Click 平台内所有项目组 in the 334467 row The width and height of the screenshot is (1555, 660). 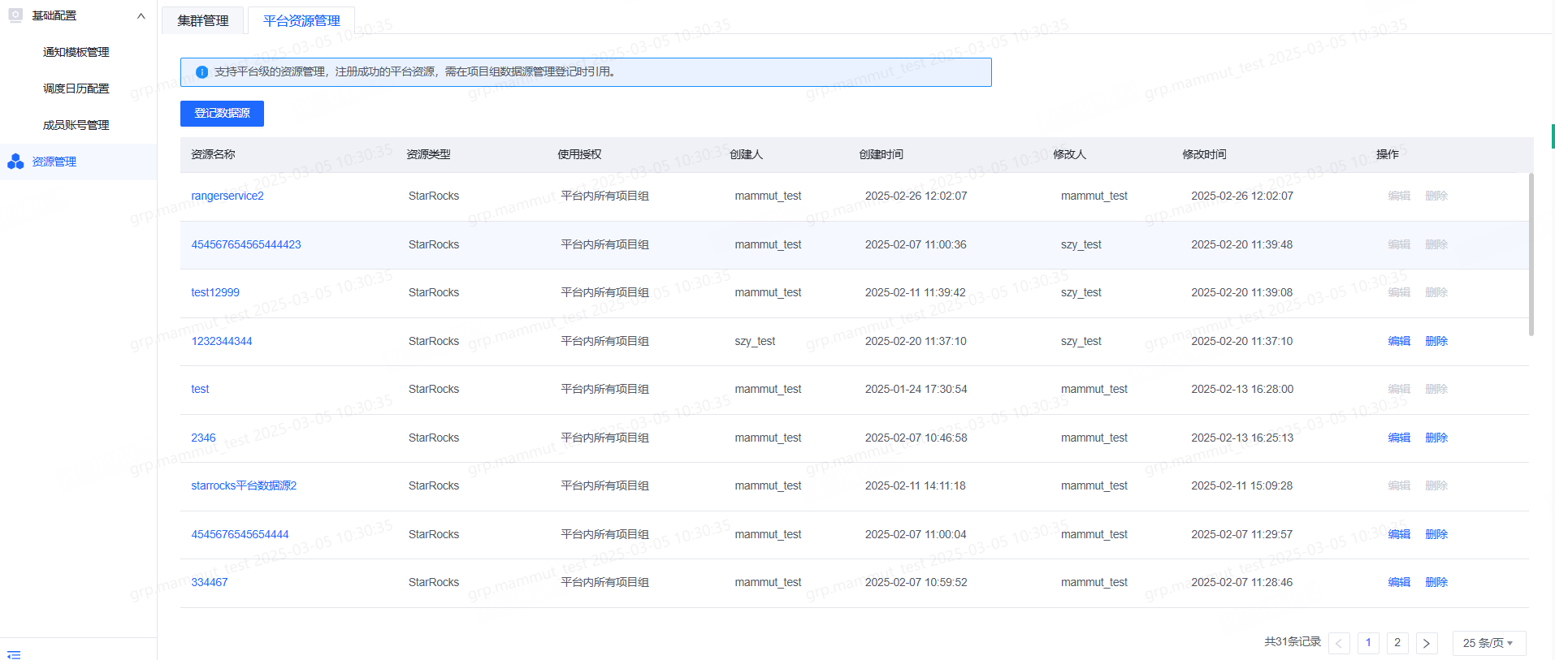[x=604, y=582]
